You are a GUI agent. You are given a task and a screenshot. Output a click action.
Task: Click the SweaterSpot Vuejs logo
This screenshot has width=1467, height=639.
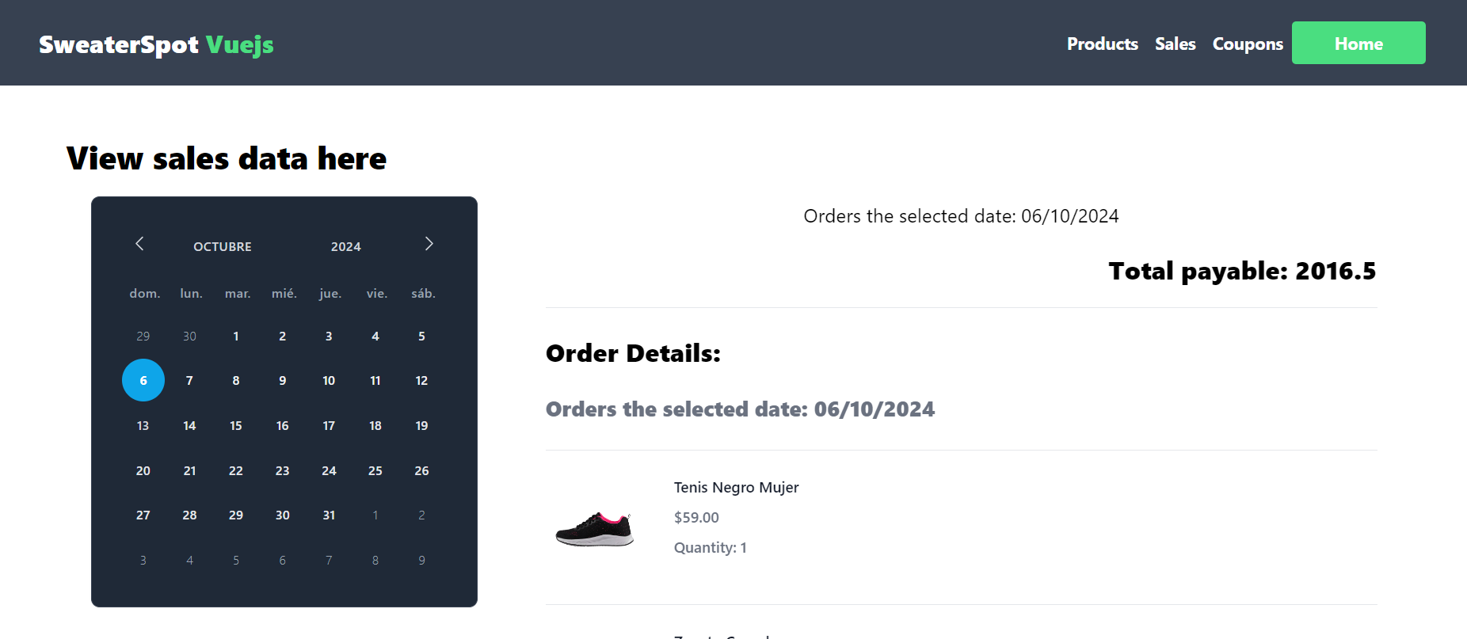[156, 44]
